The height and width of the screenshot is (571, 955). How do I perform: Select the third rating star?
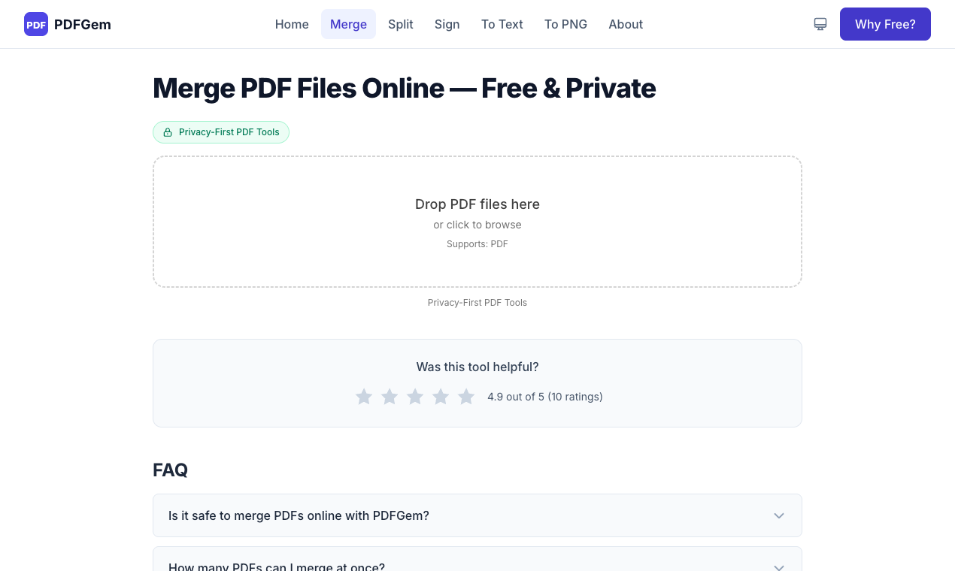[415, 397]
